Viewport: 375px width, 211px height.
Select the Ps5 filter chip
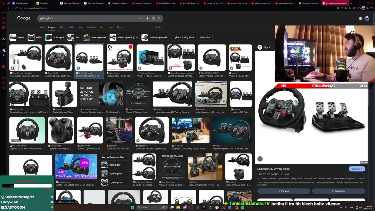coord(74,37)
